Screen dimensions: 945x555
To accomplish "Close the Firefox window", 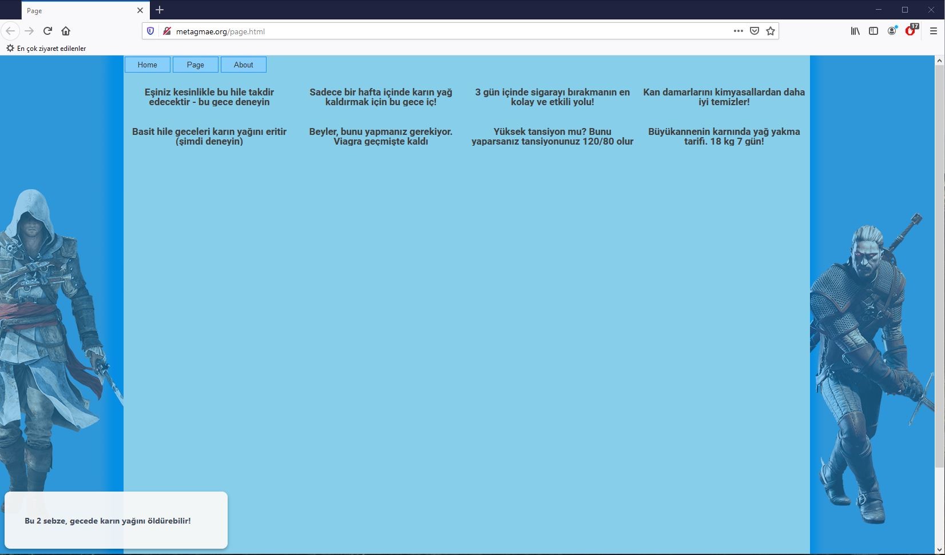I will [x=931, y=10].
